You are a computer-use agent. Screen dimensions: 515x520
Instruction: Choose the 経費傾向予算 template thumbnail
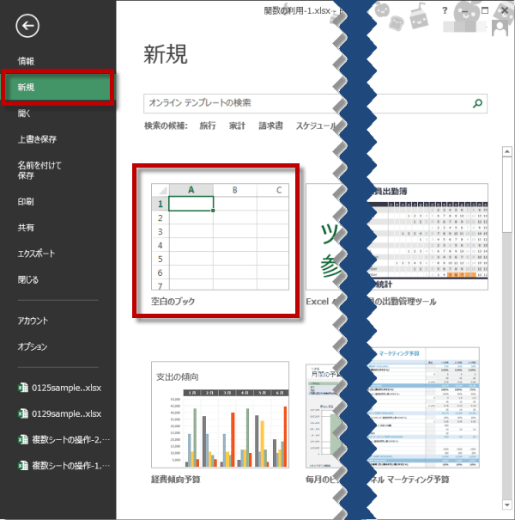click(x=220, y=414)
